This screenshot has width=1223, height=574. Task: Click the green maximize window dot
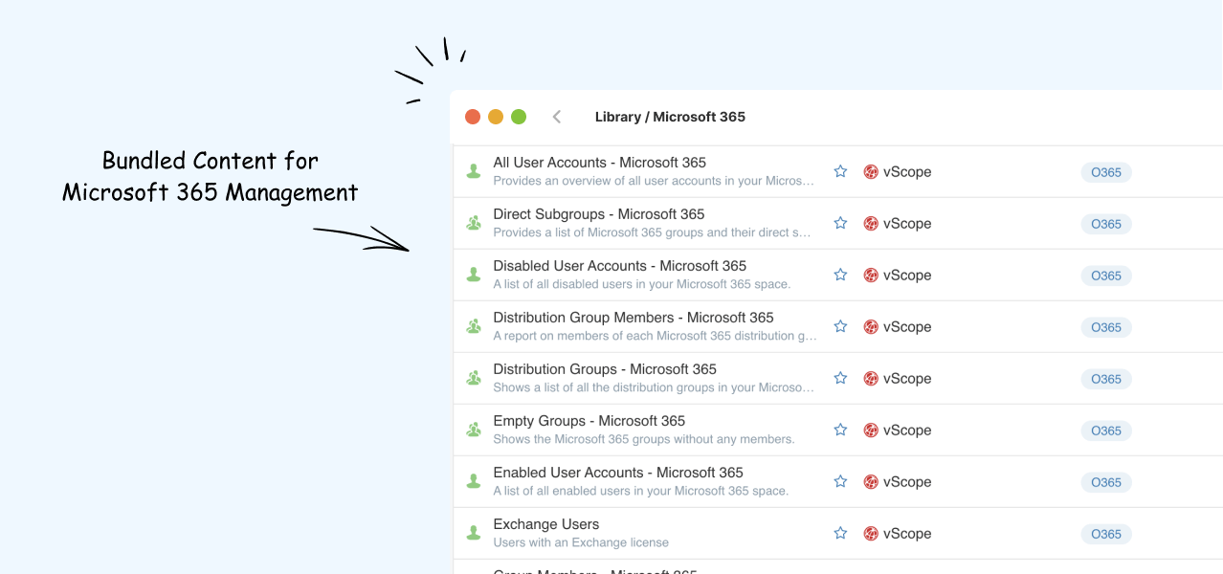(x=519, y=117)
